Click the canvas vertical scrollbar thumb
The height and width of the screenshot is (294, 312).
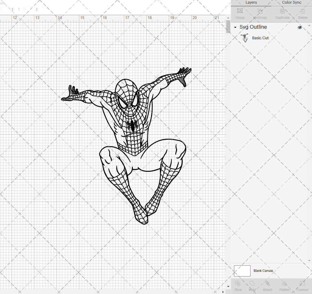click(x=228, y=27)
